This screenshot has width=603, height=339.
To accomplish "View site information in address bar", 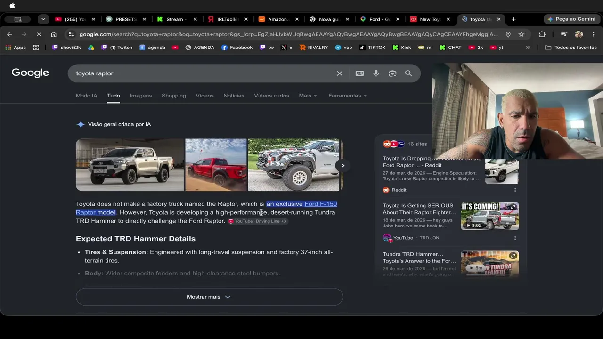I will click(71, 34).
